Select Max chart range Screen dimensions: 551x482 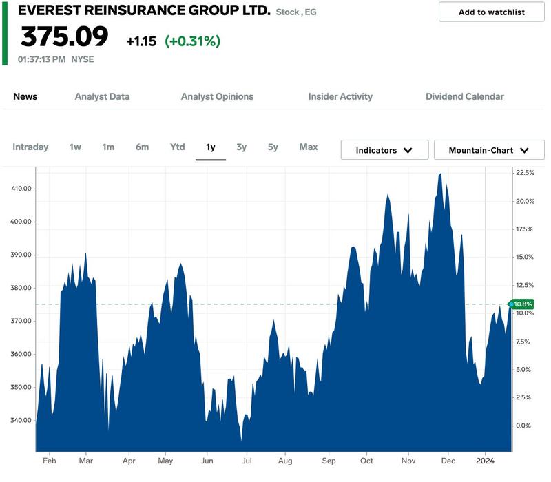point(309,147)
